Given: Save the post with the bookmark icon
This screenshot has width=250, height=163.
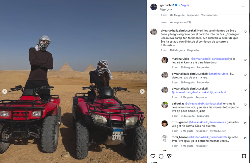Looking at the screenshot, I should tap(244, 156).
